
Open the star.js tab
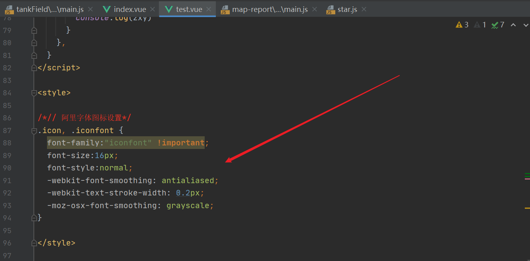[347, 9]
